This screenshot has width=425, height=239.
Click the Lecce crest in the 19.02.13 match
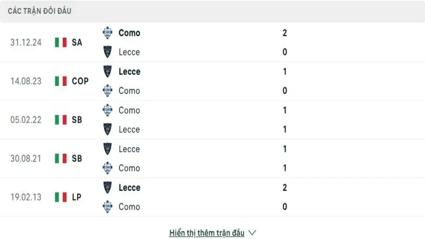pyautogui.click(x=108, y=187)
